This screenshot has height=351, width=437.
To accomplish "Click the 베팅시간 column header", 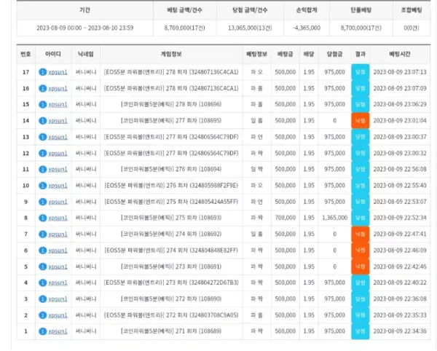I will click(400, 54).
